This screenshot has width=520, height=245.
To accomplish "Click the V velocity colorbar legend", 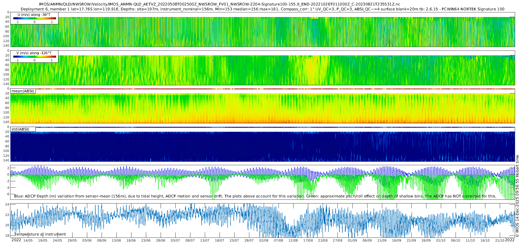I will [x=34, y=56].
